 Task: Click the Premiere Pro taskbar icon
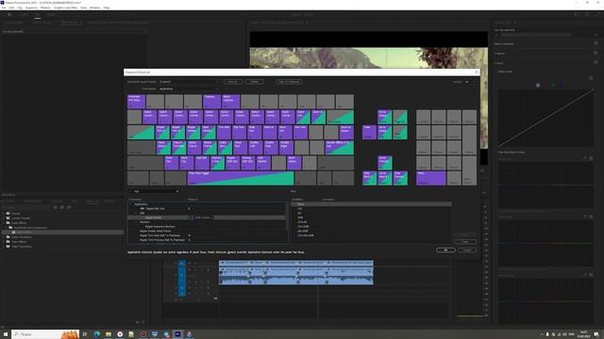(x=177, y=334)
